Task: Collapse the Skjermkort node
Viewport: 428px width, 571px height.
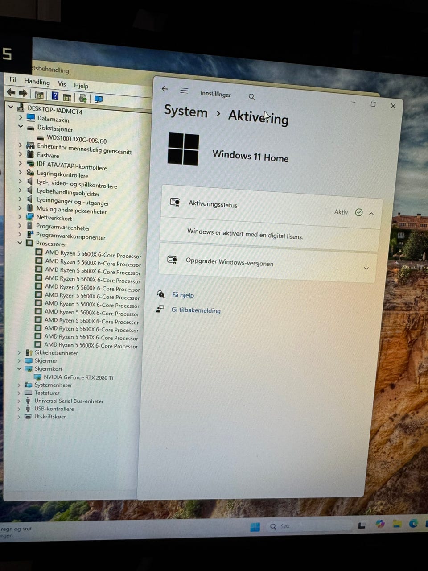Action: click(19, 368)
